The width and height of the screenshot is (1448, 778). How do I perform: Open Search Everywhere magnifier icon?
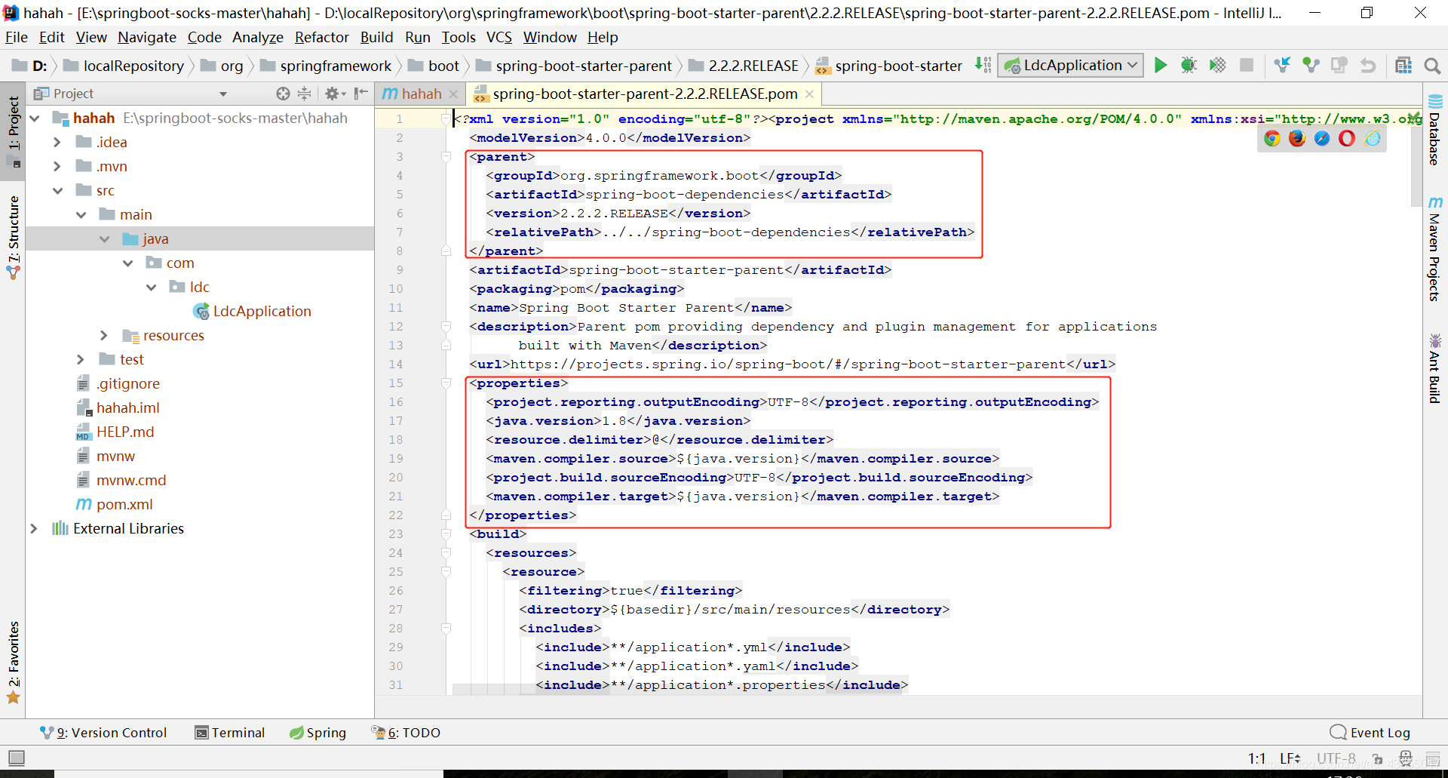[x=1432, y=66]
